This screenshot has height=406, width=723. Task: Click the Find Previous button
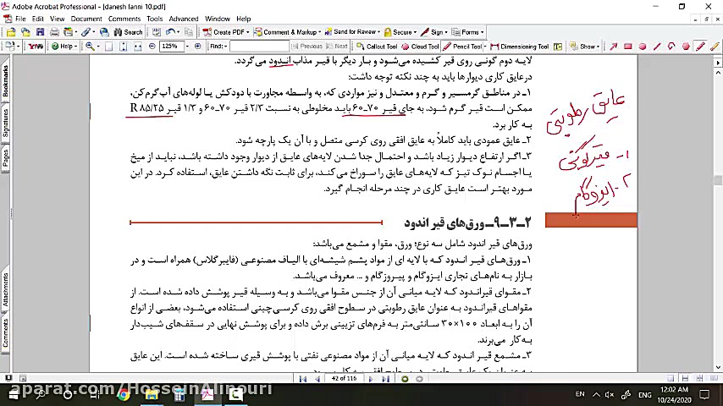pos(307,46)
